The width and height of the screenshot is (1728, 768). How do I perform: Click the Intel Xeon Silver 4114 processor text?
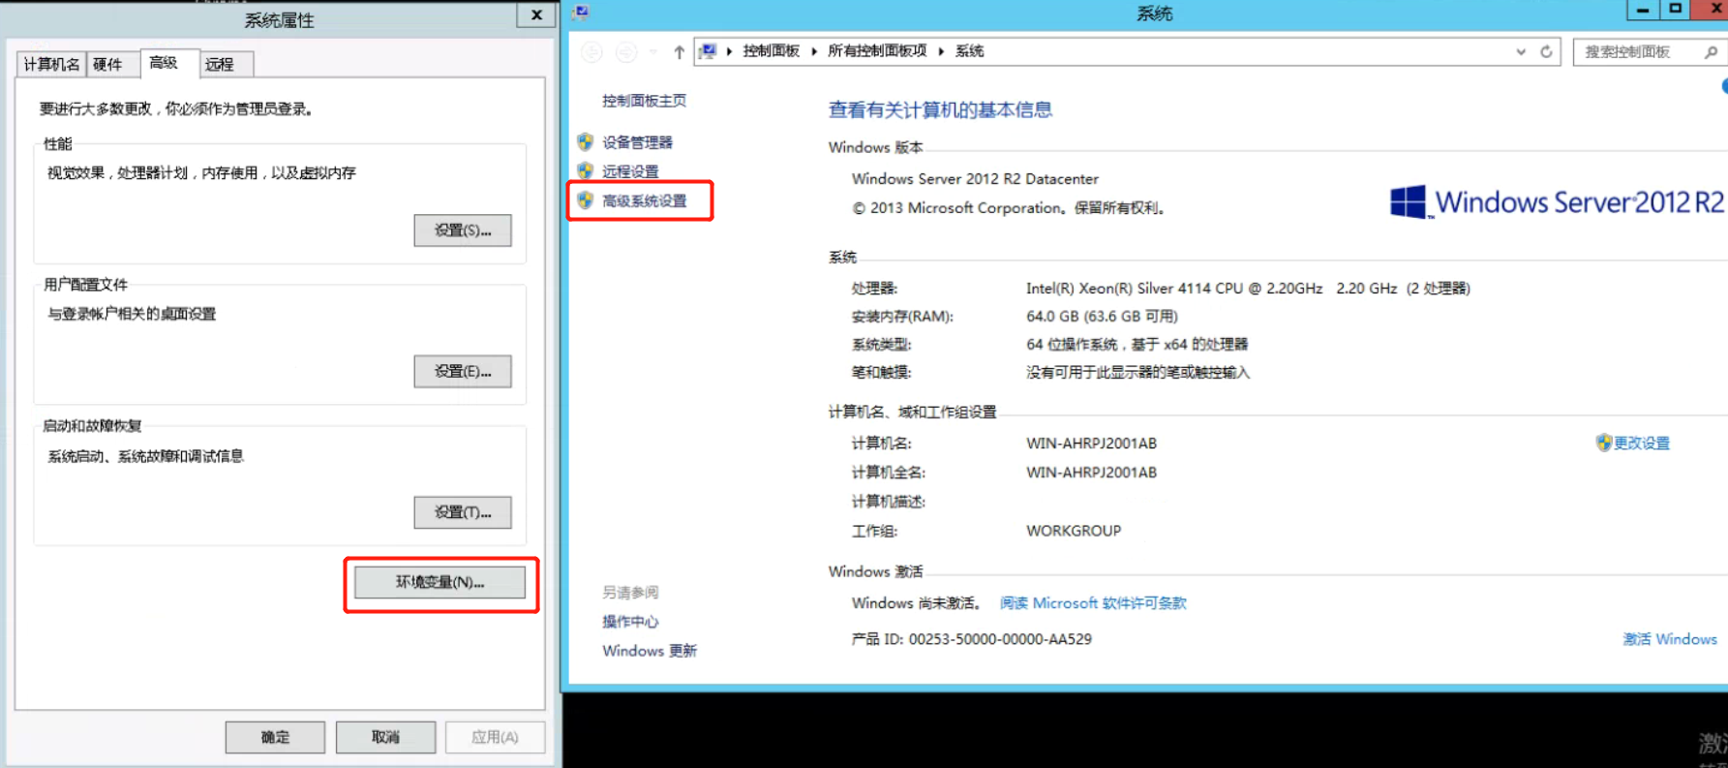click(x=1248, y=289)
